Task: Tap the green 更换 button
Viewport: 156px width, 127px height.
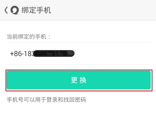Action: click(x=79, y=80)
